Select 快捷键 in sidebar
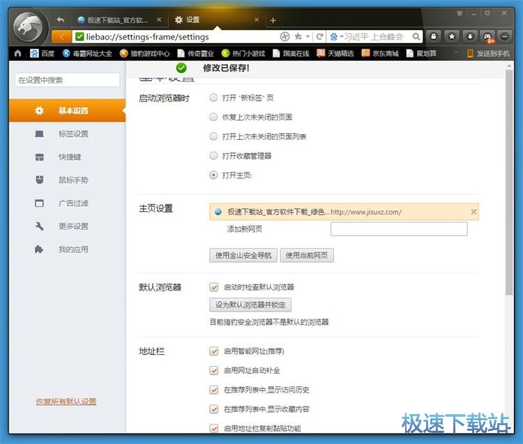Viewport: 523px width, 444px height. pyautogui.click(x=68, y=157)
